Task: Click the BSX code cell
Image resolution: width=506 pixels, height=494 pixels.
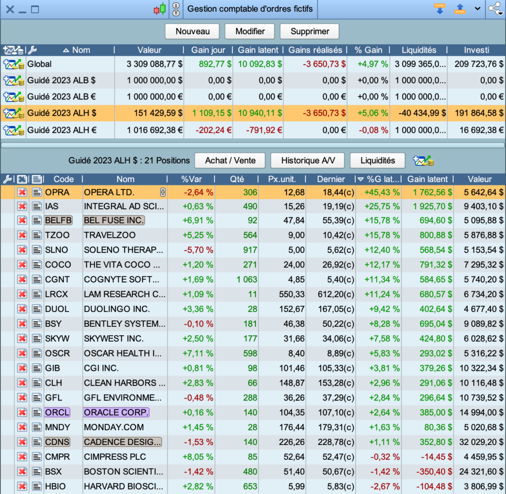Action: [x=63, y=471]
